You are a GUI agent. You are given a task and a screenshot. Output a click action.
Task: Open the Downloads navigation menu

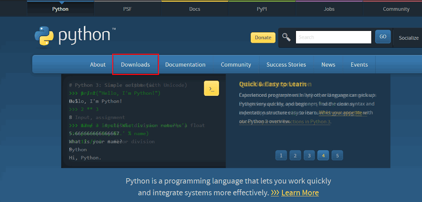[135, 65]
